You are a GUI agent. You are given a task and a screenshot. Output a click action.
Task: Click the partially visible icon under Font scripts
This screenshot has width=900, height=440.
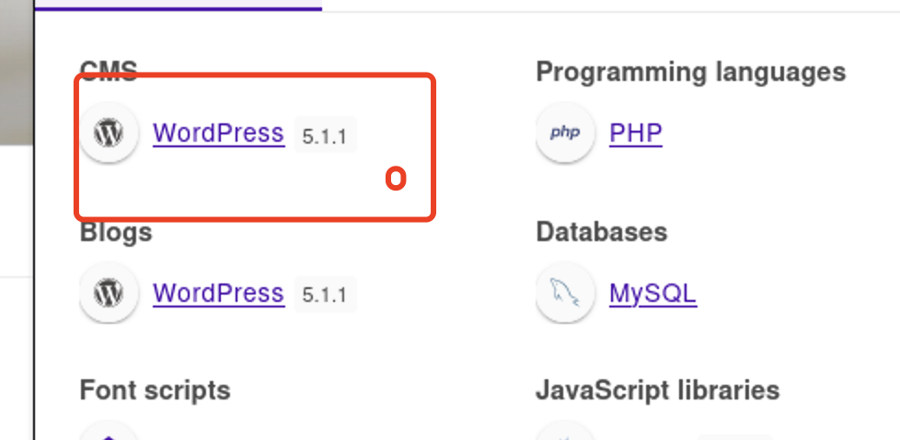pos(109,431)
